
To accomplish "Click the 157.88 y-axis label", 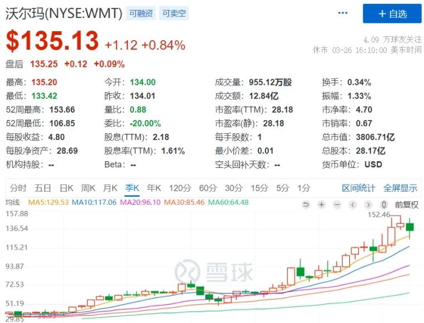I will click(17, 214).
